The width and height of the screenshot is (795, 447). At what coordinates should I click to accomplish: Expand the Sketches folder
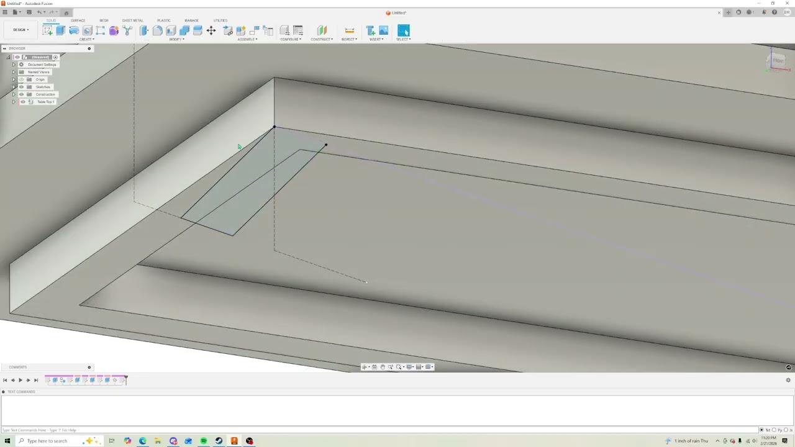tap(14, 87)
